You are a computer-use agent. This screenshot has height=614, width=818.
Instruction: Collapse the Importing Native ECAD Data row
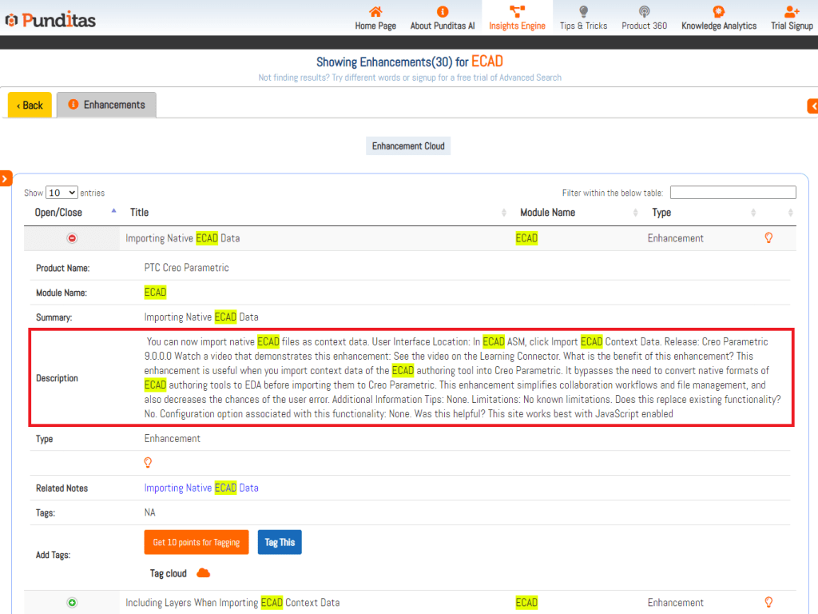tap(72, 238)
